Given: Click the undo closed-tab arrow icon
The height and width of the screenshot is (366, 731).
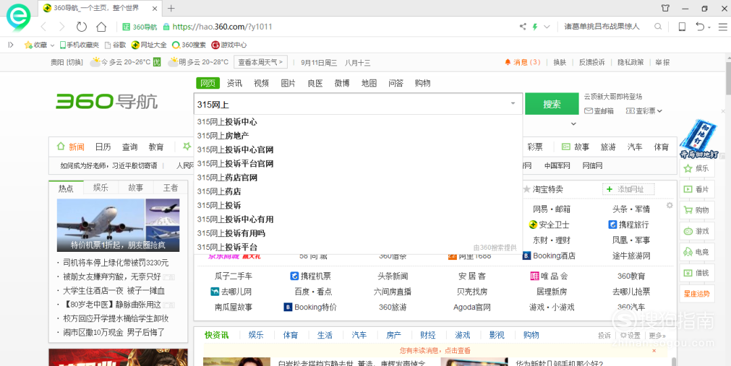Looking at the screenshot, I should pos(700,26).
